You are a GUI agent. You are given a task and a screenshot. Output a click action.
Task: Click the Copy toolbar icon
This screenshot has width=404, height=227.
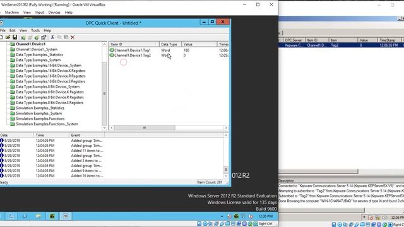59,37
